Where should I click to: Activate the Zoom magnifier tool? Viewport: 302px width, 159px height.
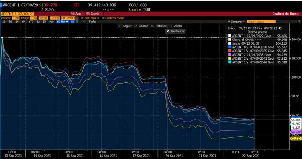(x=171, y=26)
